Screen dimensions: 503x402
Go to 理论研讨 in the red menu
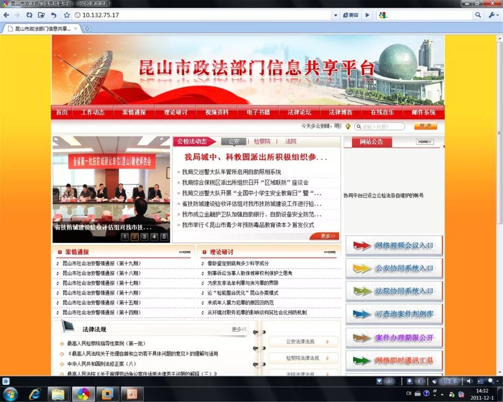point(176,112)
